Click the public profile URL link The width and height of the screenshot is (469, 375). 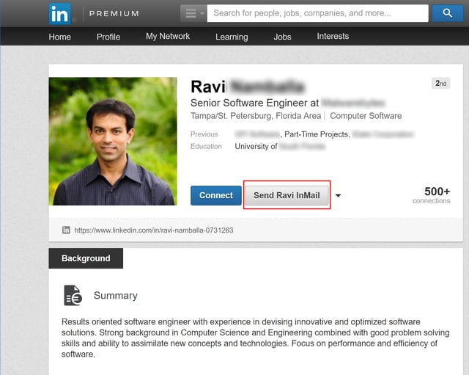click(153, 230)
